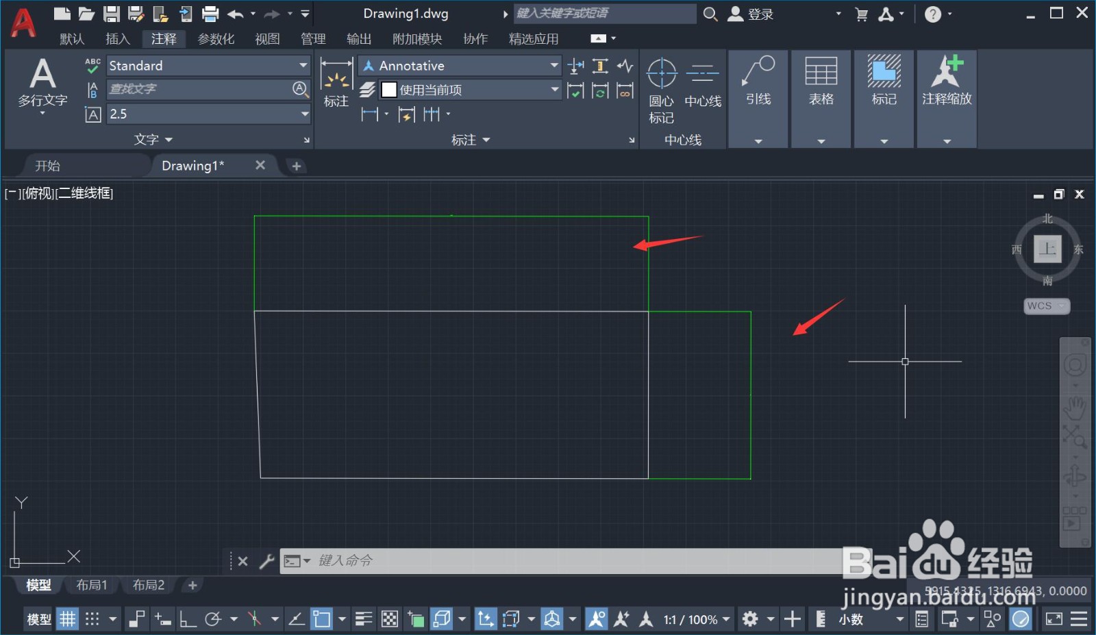Click the help question mark icon

pyautogui.click(x=933, y=14)
